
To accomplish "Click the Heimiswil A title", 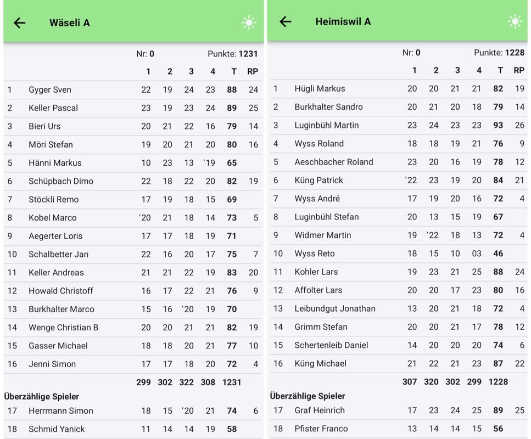I will 343,21.
